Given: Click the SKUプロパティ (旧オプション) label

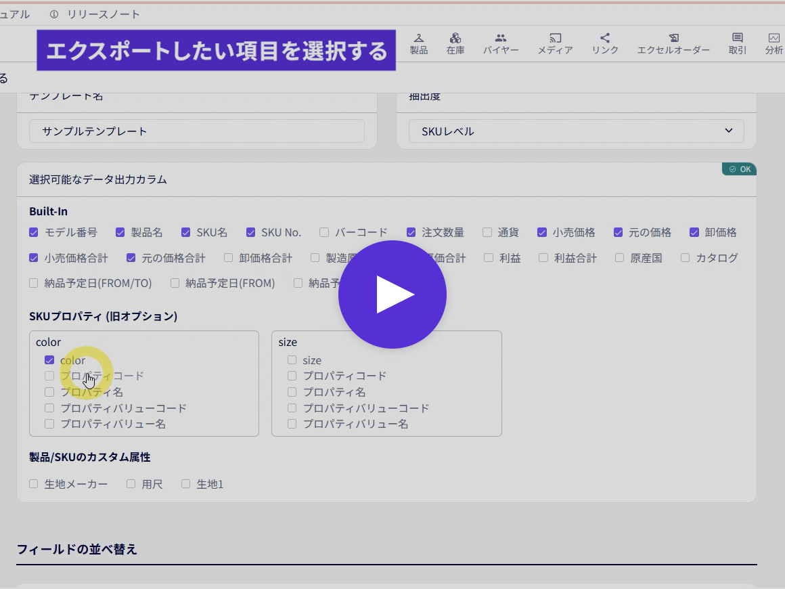Looking at the screenshot, I should pyautogui.click(x=103, y=316).
